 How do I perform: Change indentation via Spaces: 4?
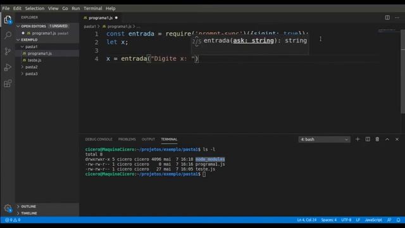[x=329, y=220]
